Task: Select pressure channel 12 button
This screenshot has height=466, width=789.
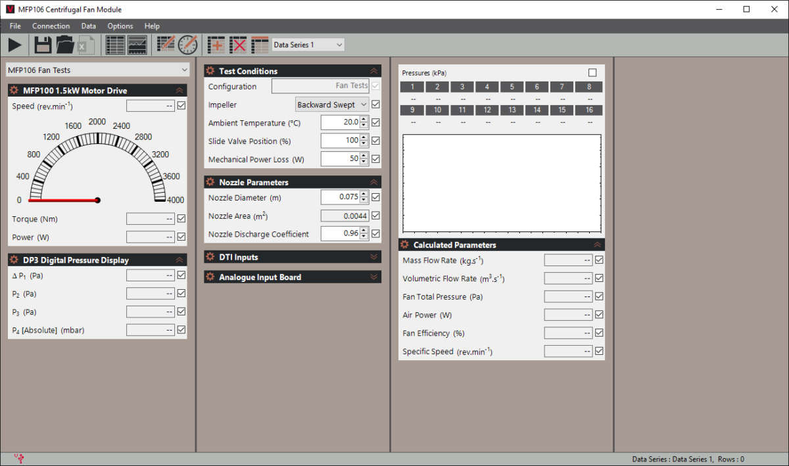Action: (487, 110)
